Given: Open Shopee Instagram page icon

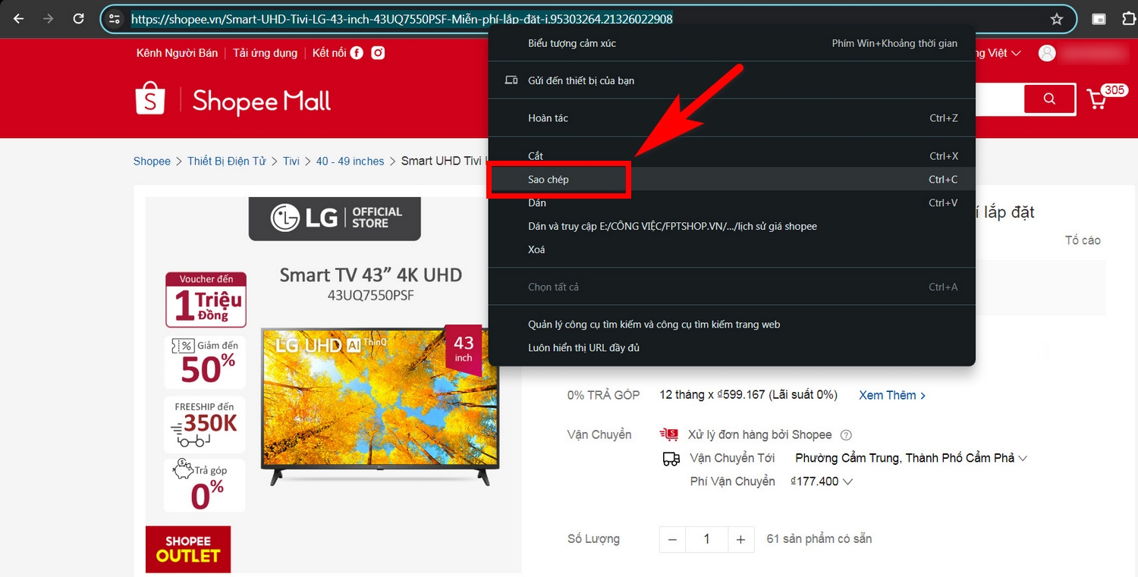Looking at the screenshot, I should (x=378, y=52).
